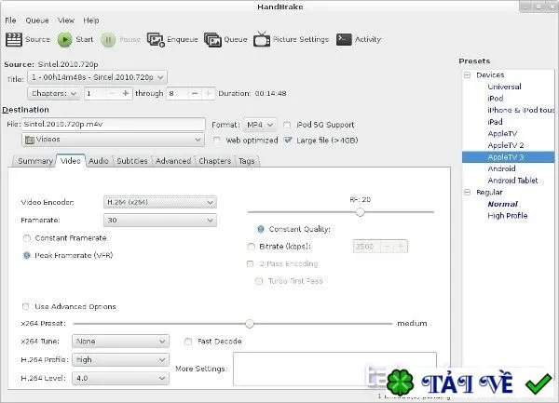
Task: Switch to the Subtitles tab
Action: point(132,161)
